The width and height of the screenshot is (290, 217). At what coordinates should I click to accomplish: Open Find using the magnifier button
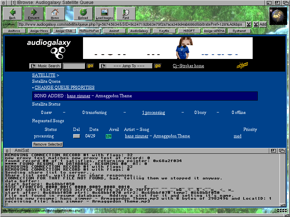(126, 13)
